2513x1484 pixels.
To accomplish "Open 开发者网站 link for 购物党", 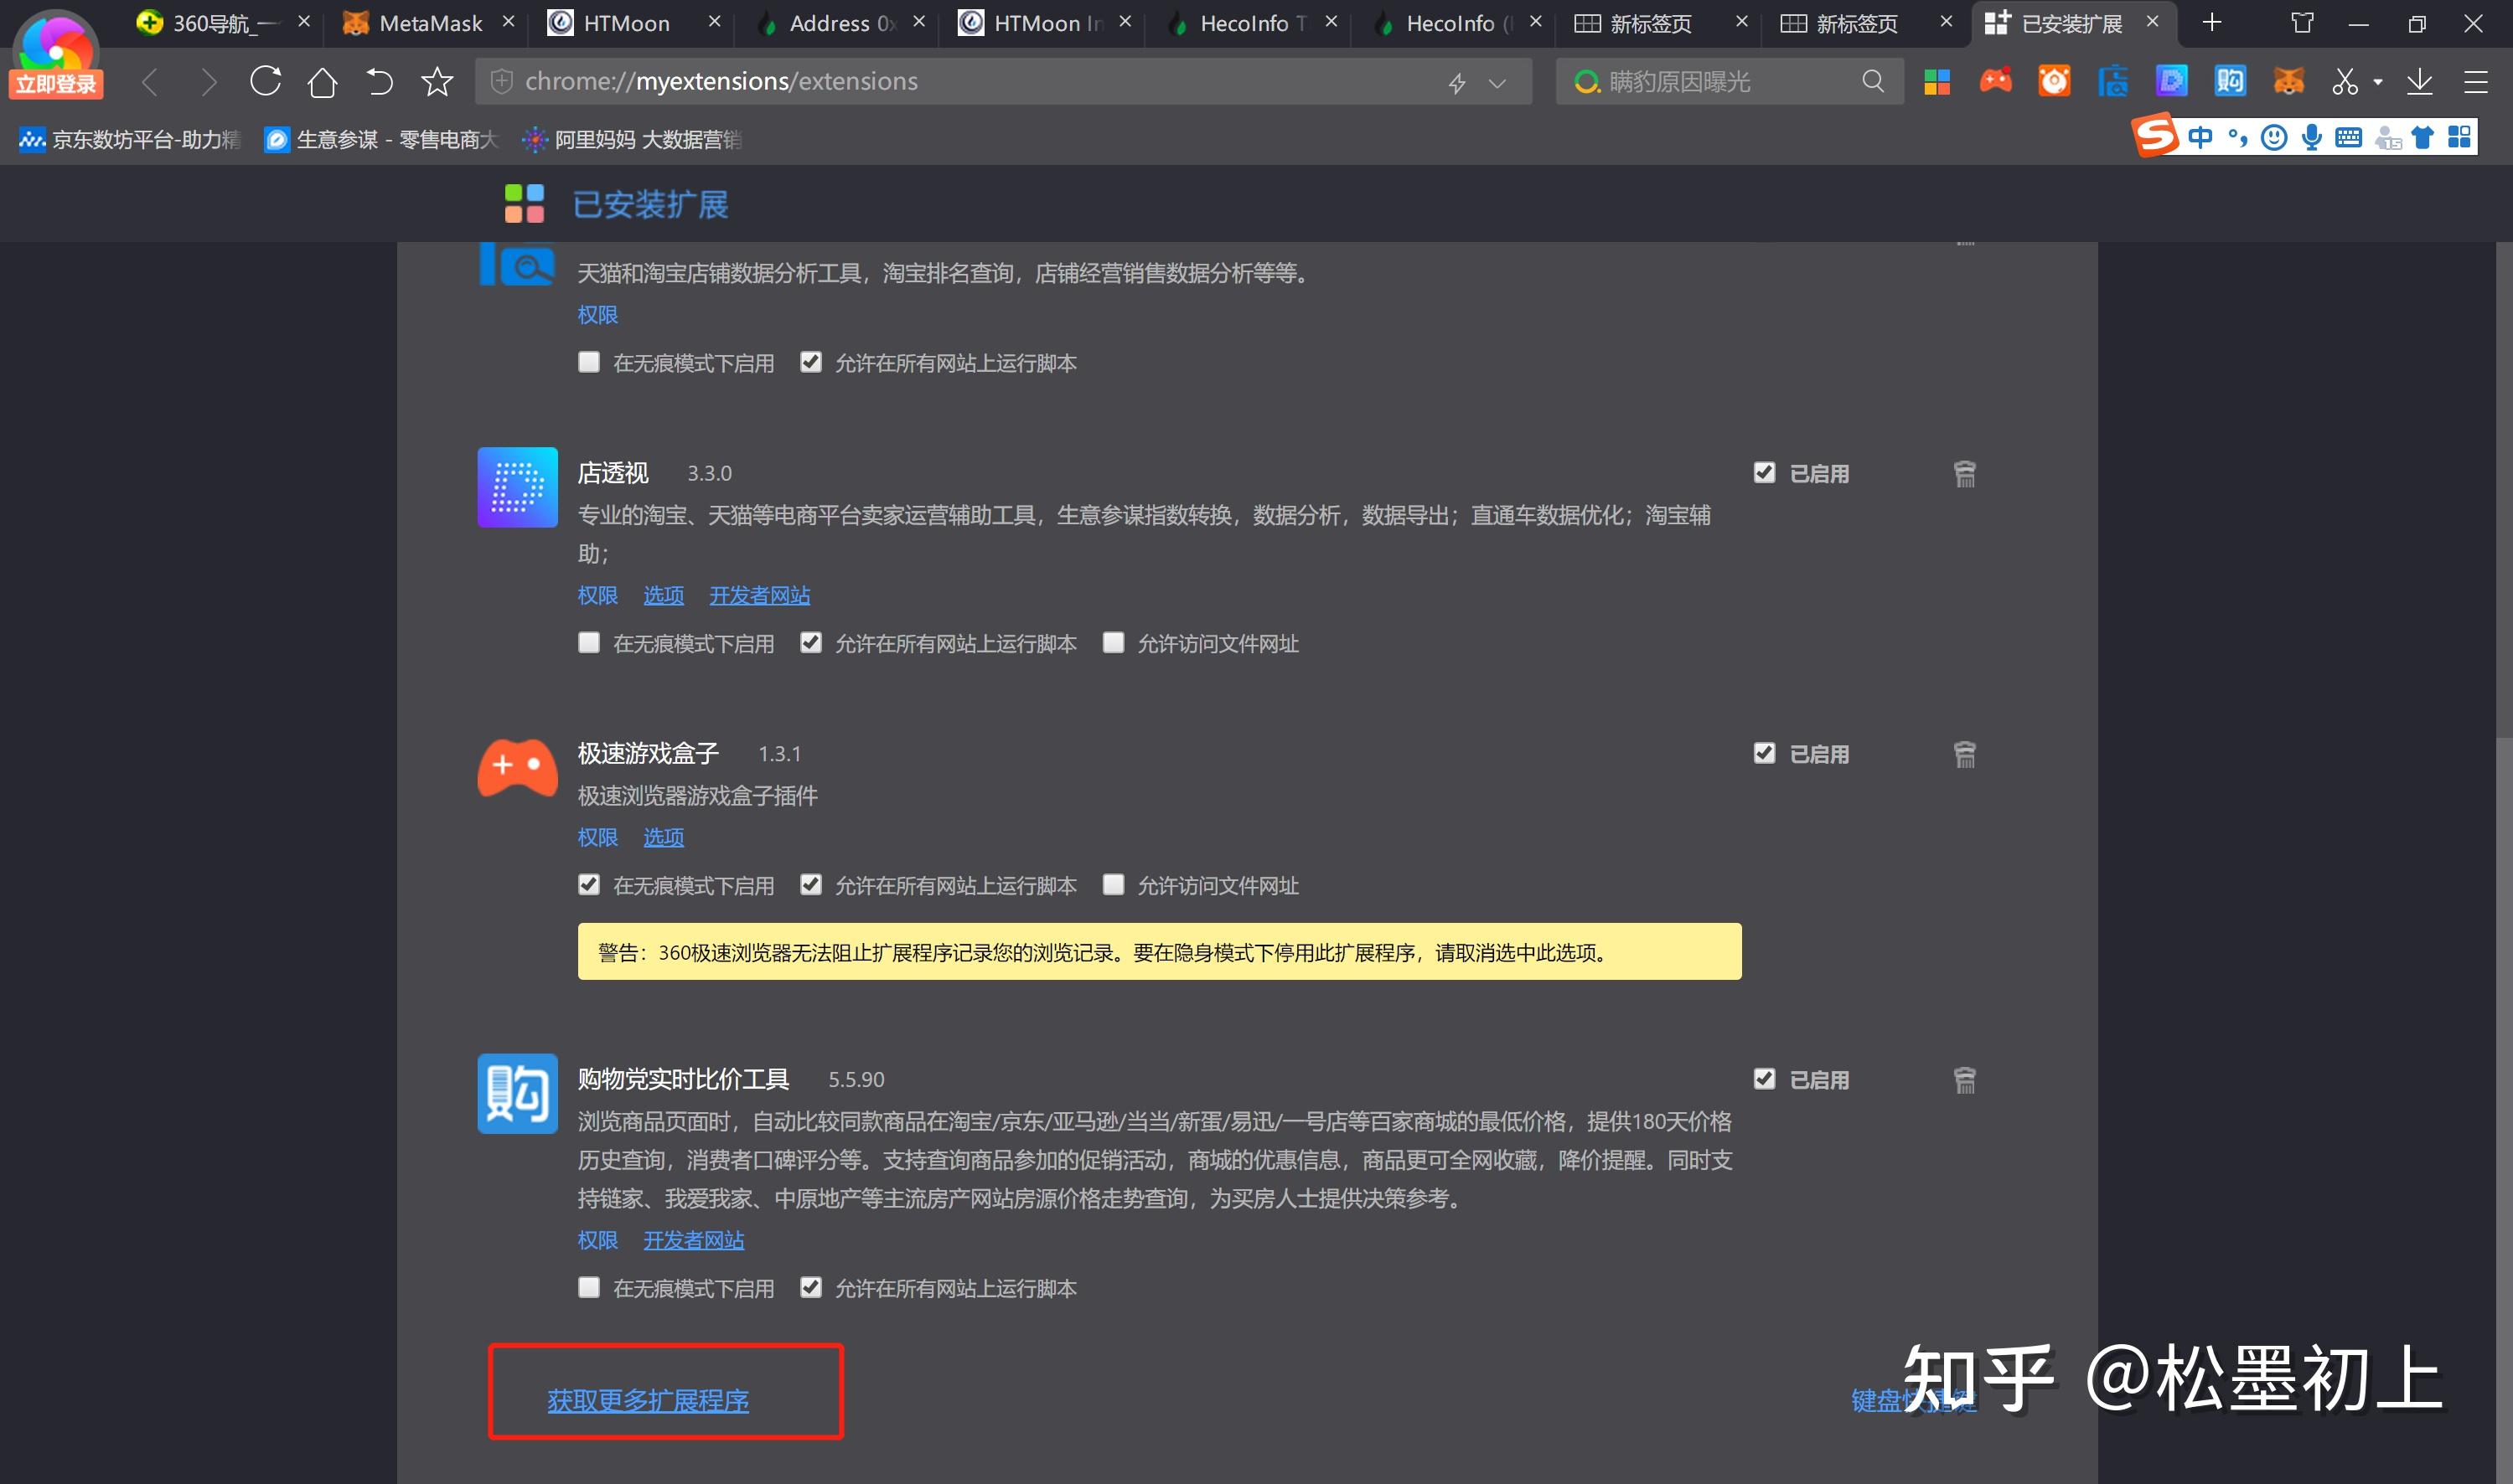I will [x=693, y=1240].
